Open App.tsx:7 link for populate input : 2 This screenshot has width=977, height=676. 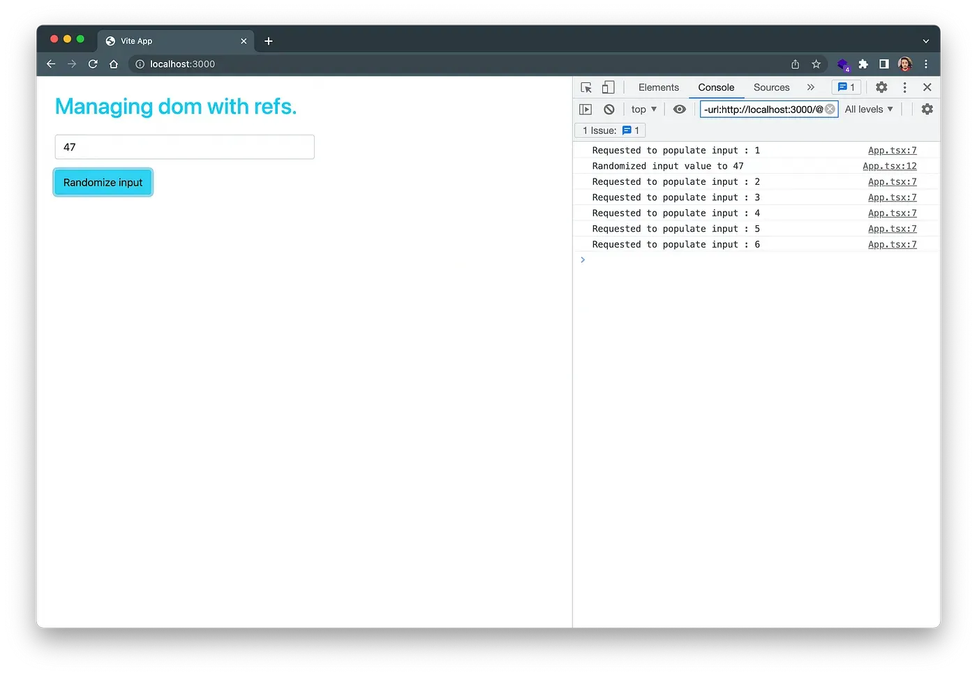click(892, 182)
